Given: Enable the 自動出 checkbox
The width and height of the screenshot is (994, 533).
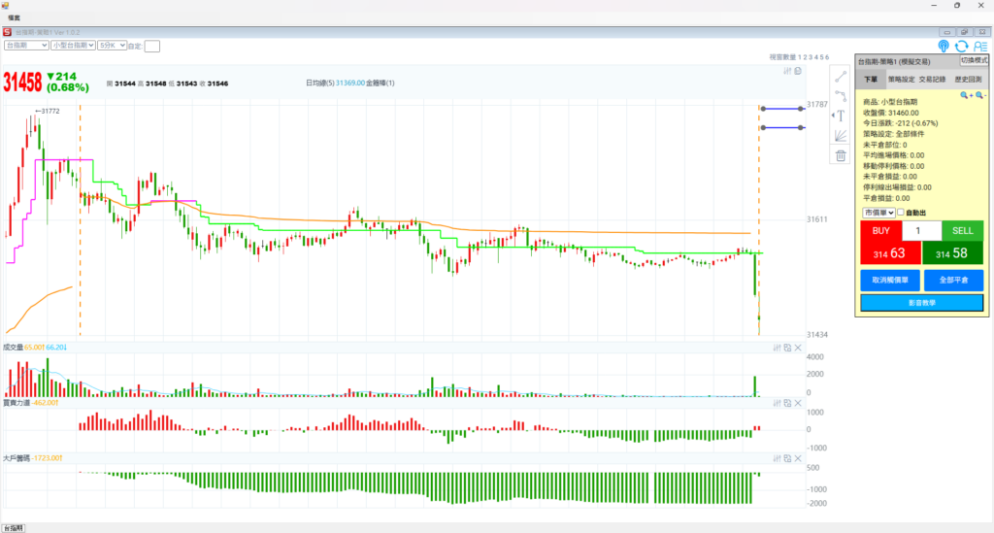Looking at the screenshot, I should point(901,213).
